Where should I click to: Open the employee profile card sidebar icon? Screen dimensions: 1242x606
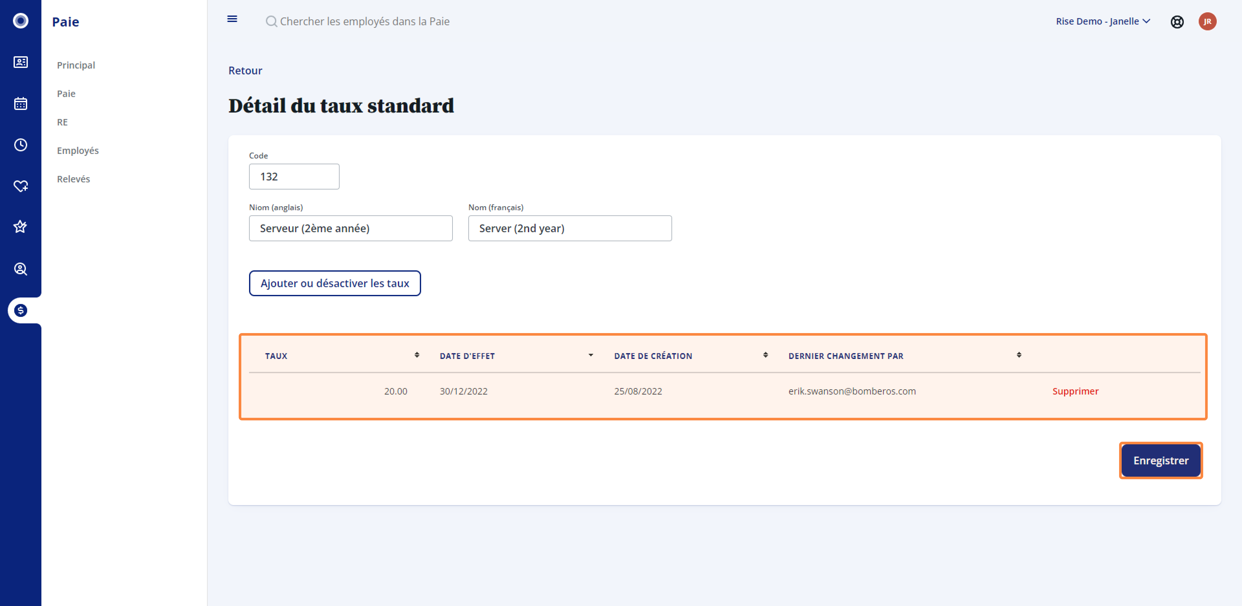click(20, 62)
